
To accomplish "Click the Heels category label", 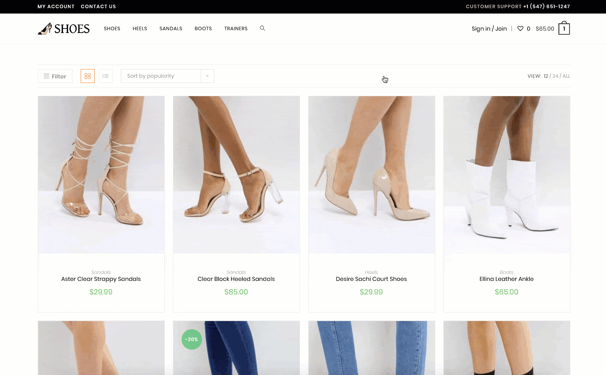I will (371, 272).
